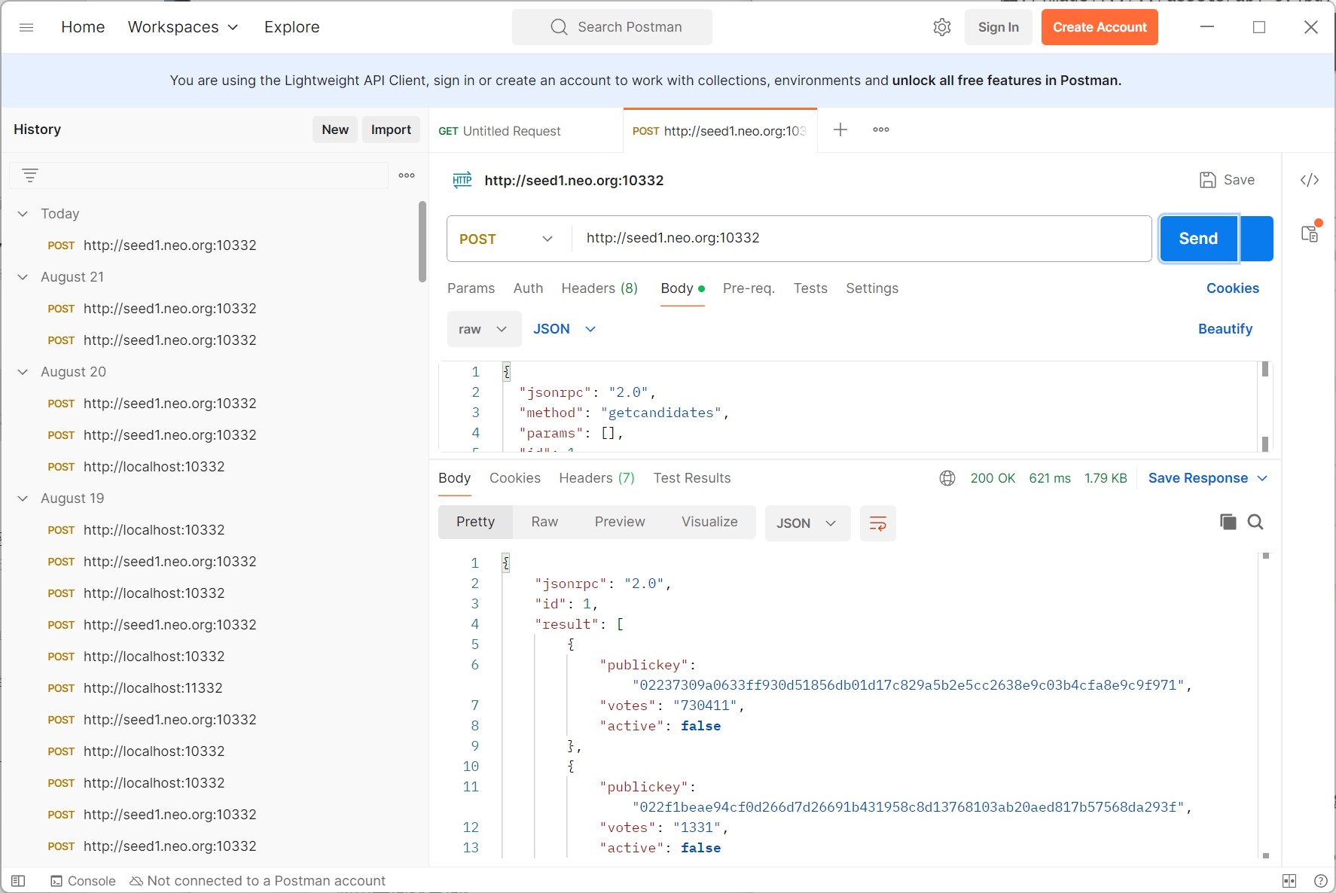Viewport: 1336px width, 893px height.
Task: Toggle sidebar icon in status bar
Action: 19,881
